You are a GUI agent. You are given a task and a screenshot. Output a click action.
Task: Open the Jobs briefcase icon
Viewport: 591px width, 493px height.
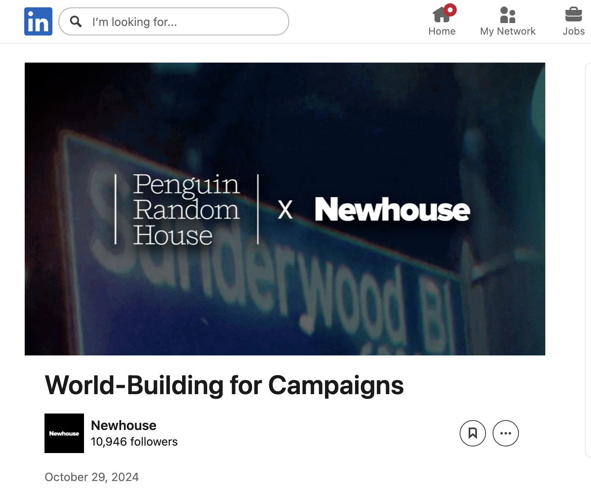point(574,14)
